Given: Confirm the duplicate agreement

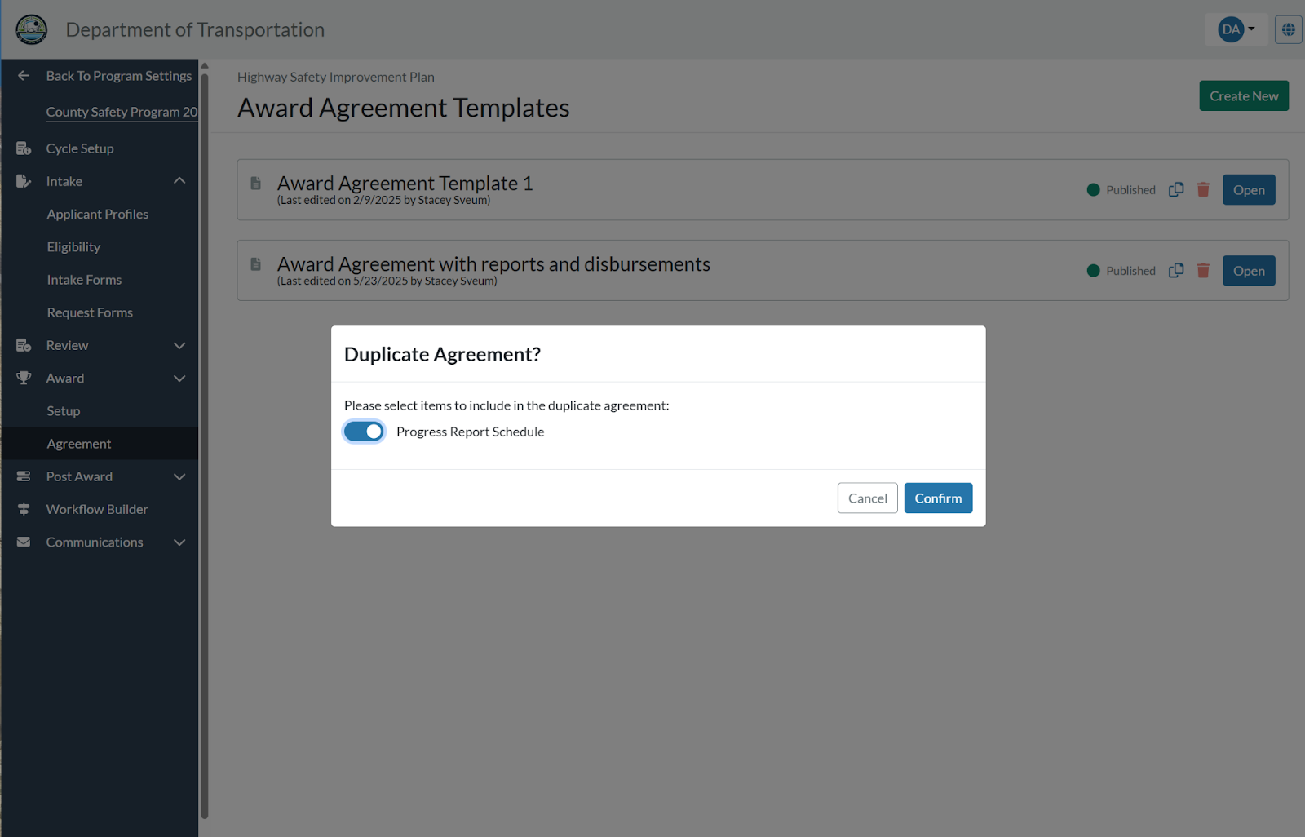Looking at the screenshot, I should coord(938,498).
